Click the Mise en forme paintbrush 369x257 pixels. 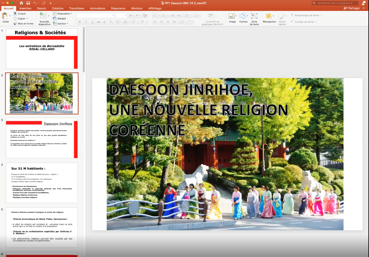coord(15,23)
